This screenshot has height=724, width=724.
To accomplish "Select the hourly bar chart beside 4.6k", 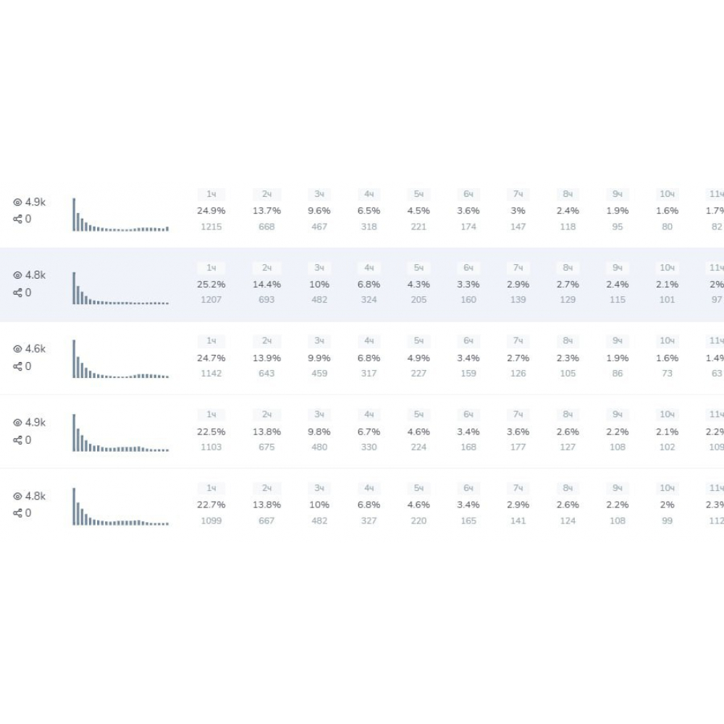I will pos(120,360).
